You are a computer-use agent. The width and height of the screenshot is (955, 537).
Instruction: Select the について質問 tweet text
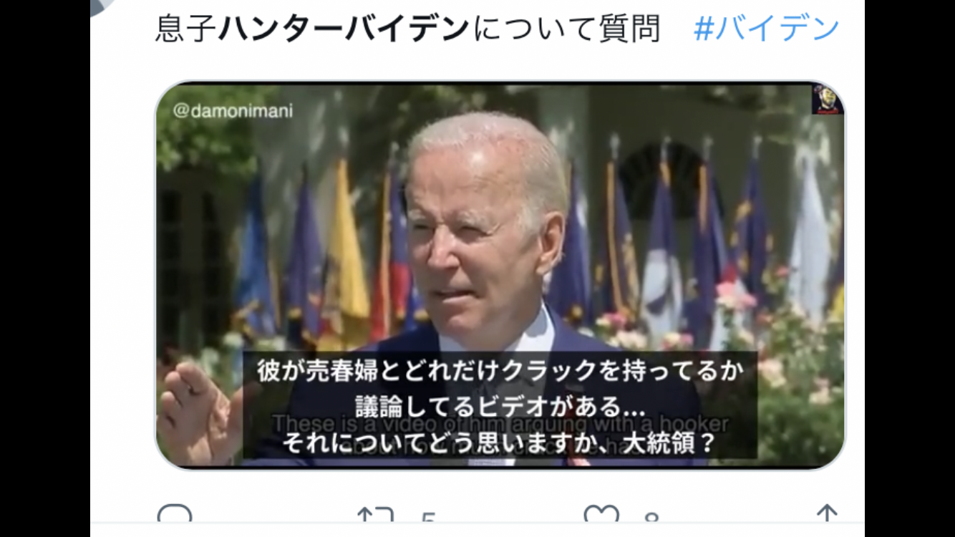coord(565,29)
